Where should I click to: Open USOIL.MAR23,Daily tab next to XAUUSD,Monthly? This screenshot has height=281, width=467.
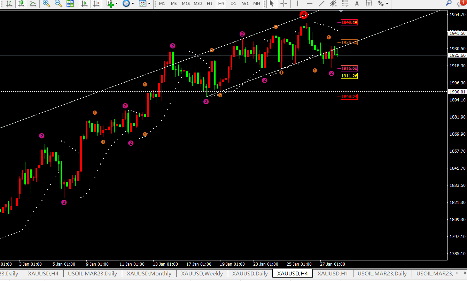[93, 274]
